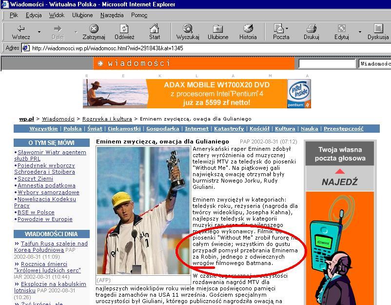The height and width of the screenshot is (305, 391).
Task: Show browsing history with the Historia icon
Action: click(248, 28)
